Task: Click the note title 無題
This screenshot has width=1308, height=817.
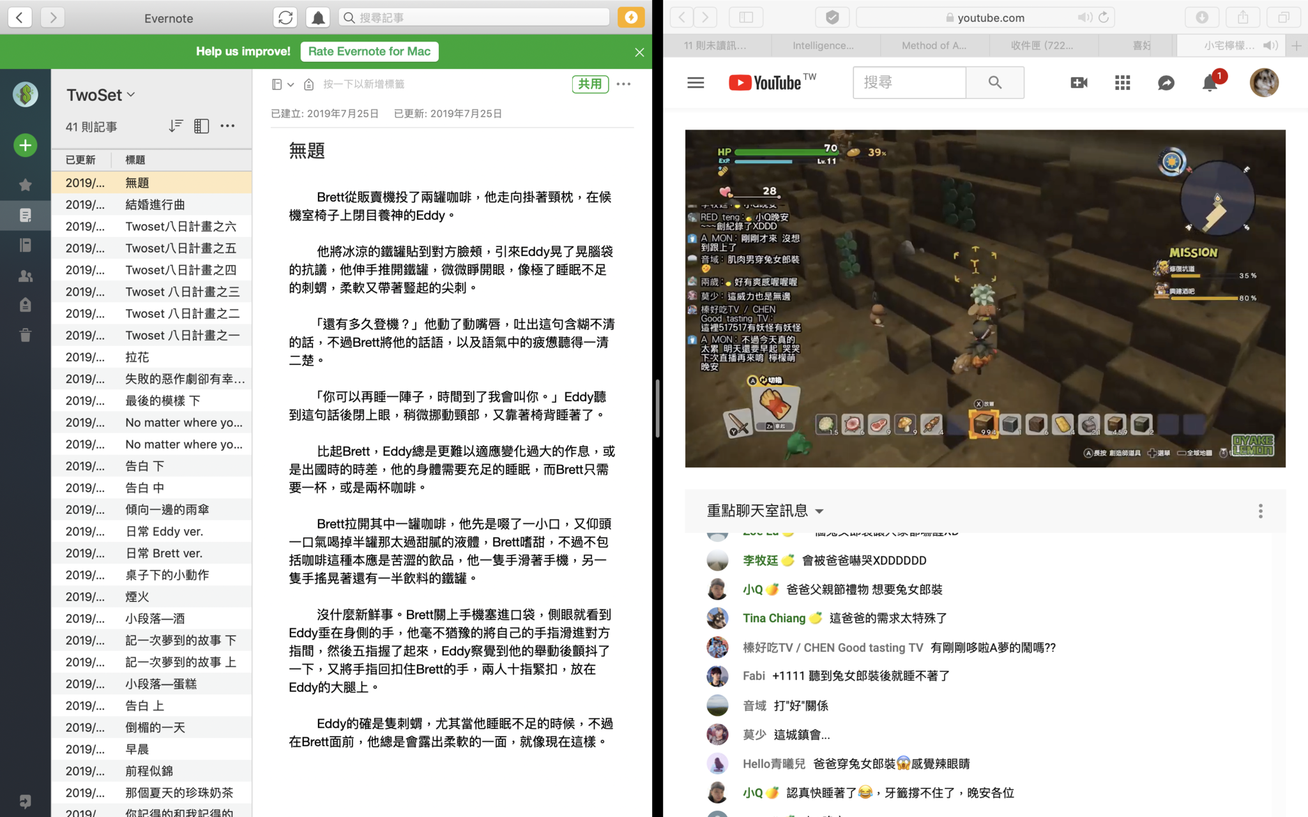Action: 307,151
